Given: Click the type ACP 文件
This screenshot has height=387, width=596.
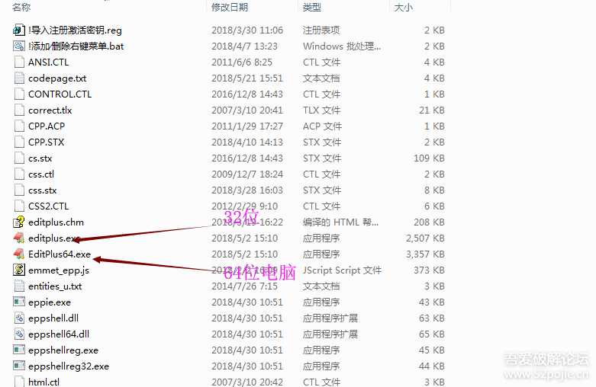Looking at the screenshot, I should click(x=322, y=126).
